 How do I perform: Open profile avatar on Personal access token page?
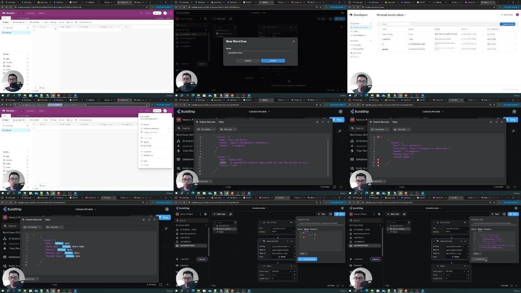pyautogui.click(x=517, y=15)
